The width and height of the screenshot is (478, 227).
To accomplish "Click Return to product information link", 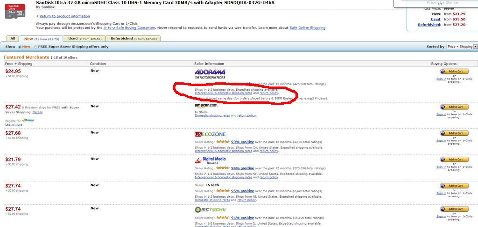I will click(x=64, y=16).
